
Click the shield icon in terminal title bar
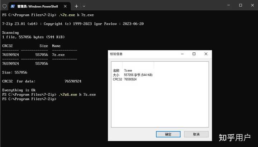[x=4, y=6]
